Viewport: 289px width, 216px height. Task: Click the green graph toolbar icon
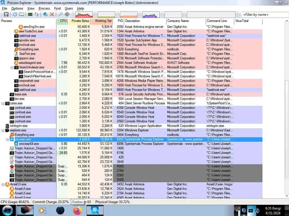[x=30, y=15]
